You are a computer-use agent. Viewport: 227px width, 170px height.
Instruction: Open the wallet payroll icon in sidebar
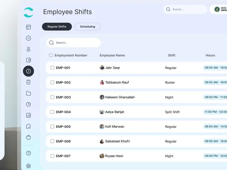[28, 60]
